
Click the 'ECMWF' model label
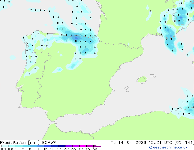click(x=49, y=143)
